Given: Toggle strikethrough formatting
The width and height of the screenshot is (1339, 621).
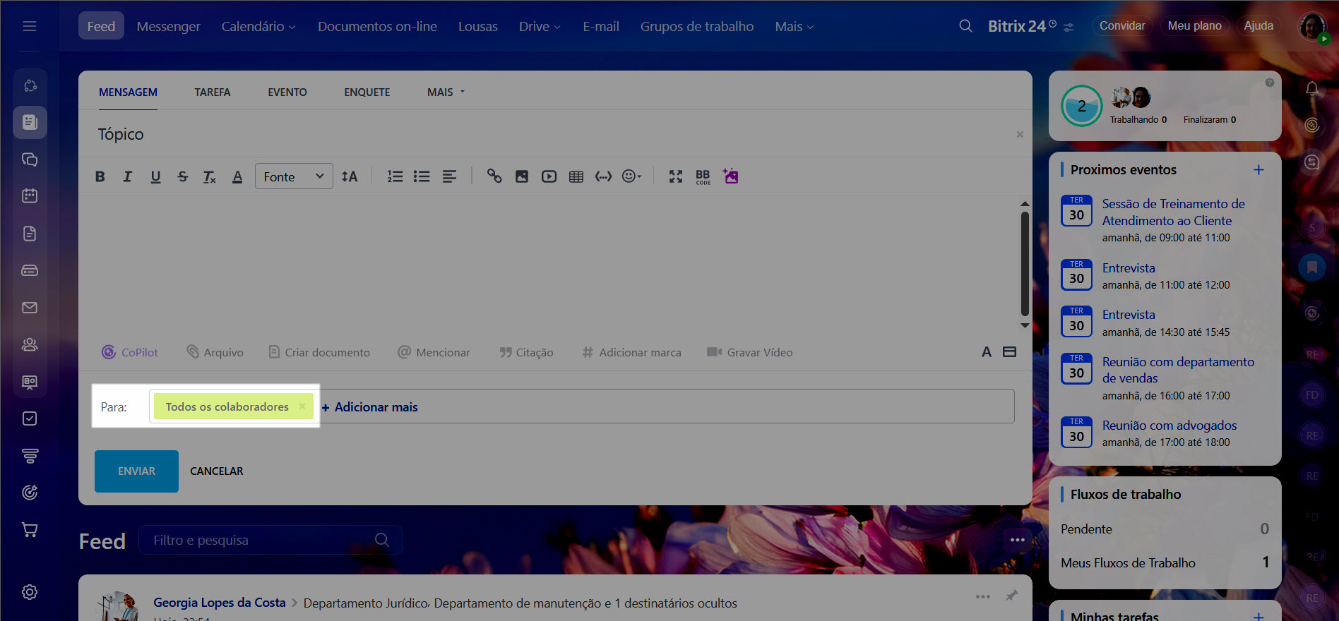Looking at the screenshot, I should pos(183,176).
